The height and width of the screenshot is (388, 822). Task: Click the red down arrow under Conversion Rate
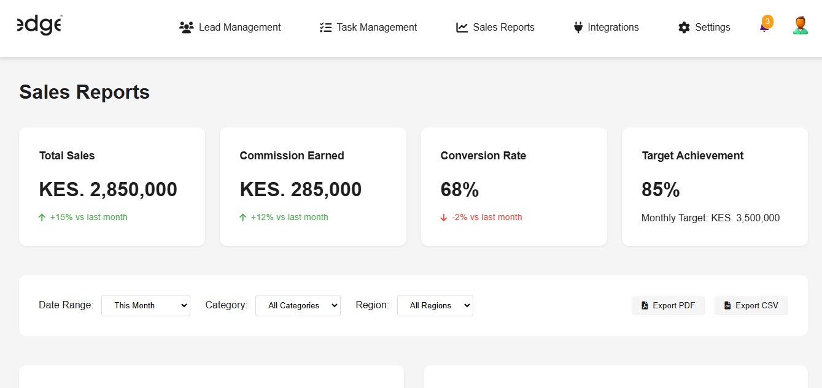(x=444, y=217)
